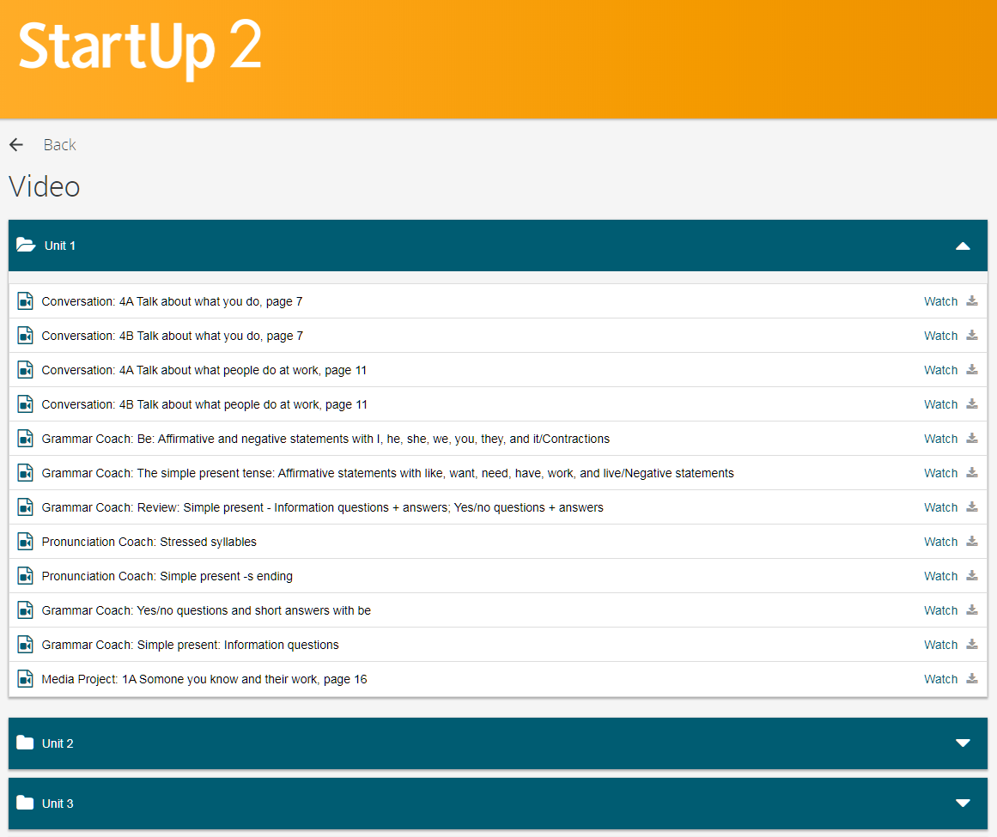This screenshot has width=997, height=837.
Task: Watch Grammar Coach Be affirmative and negative statements
Action: (940, 439)
